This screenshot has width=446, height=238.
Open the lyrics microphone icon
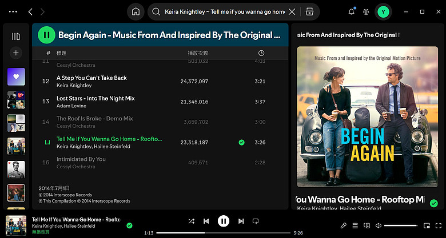click(x=343, y=225)
